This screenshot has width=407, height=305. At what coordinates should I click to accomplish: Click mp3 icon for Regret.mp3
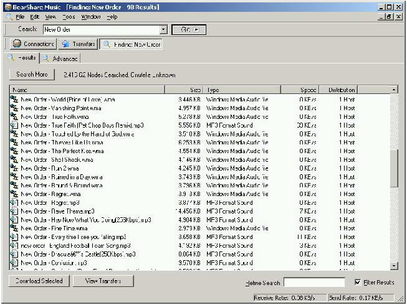click(14, 202)
